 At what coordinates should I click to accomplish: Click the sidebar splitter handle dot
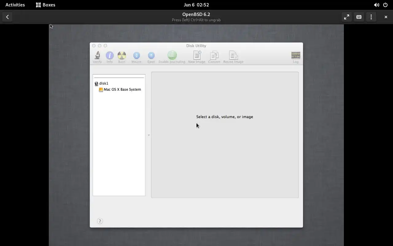pos(149,135)
